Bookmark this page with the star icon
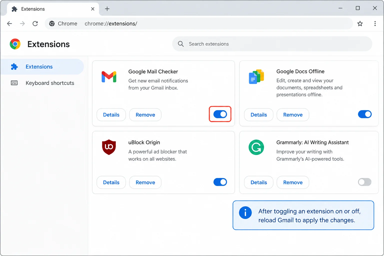This screenshot has width=384, height=256. [360, 23]
